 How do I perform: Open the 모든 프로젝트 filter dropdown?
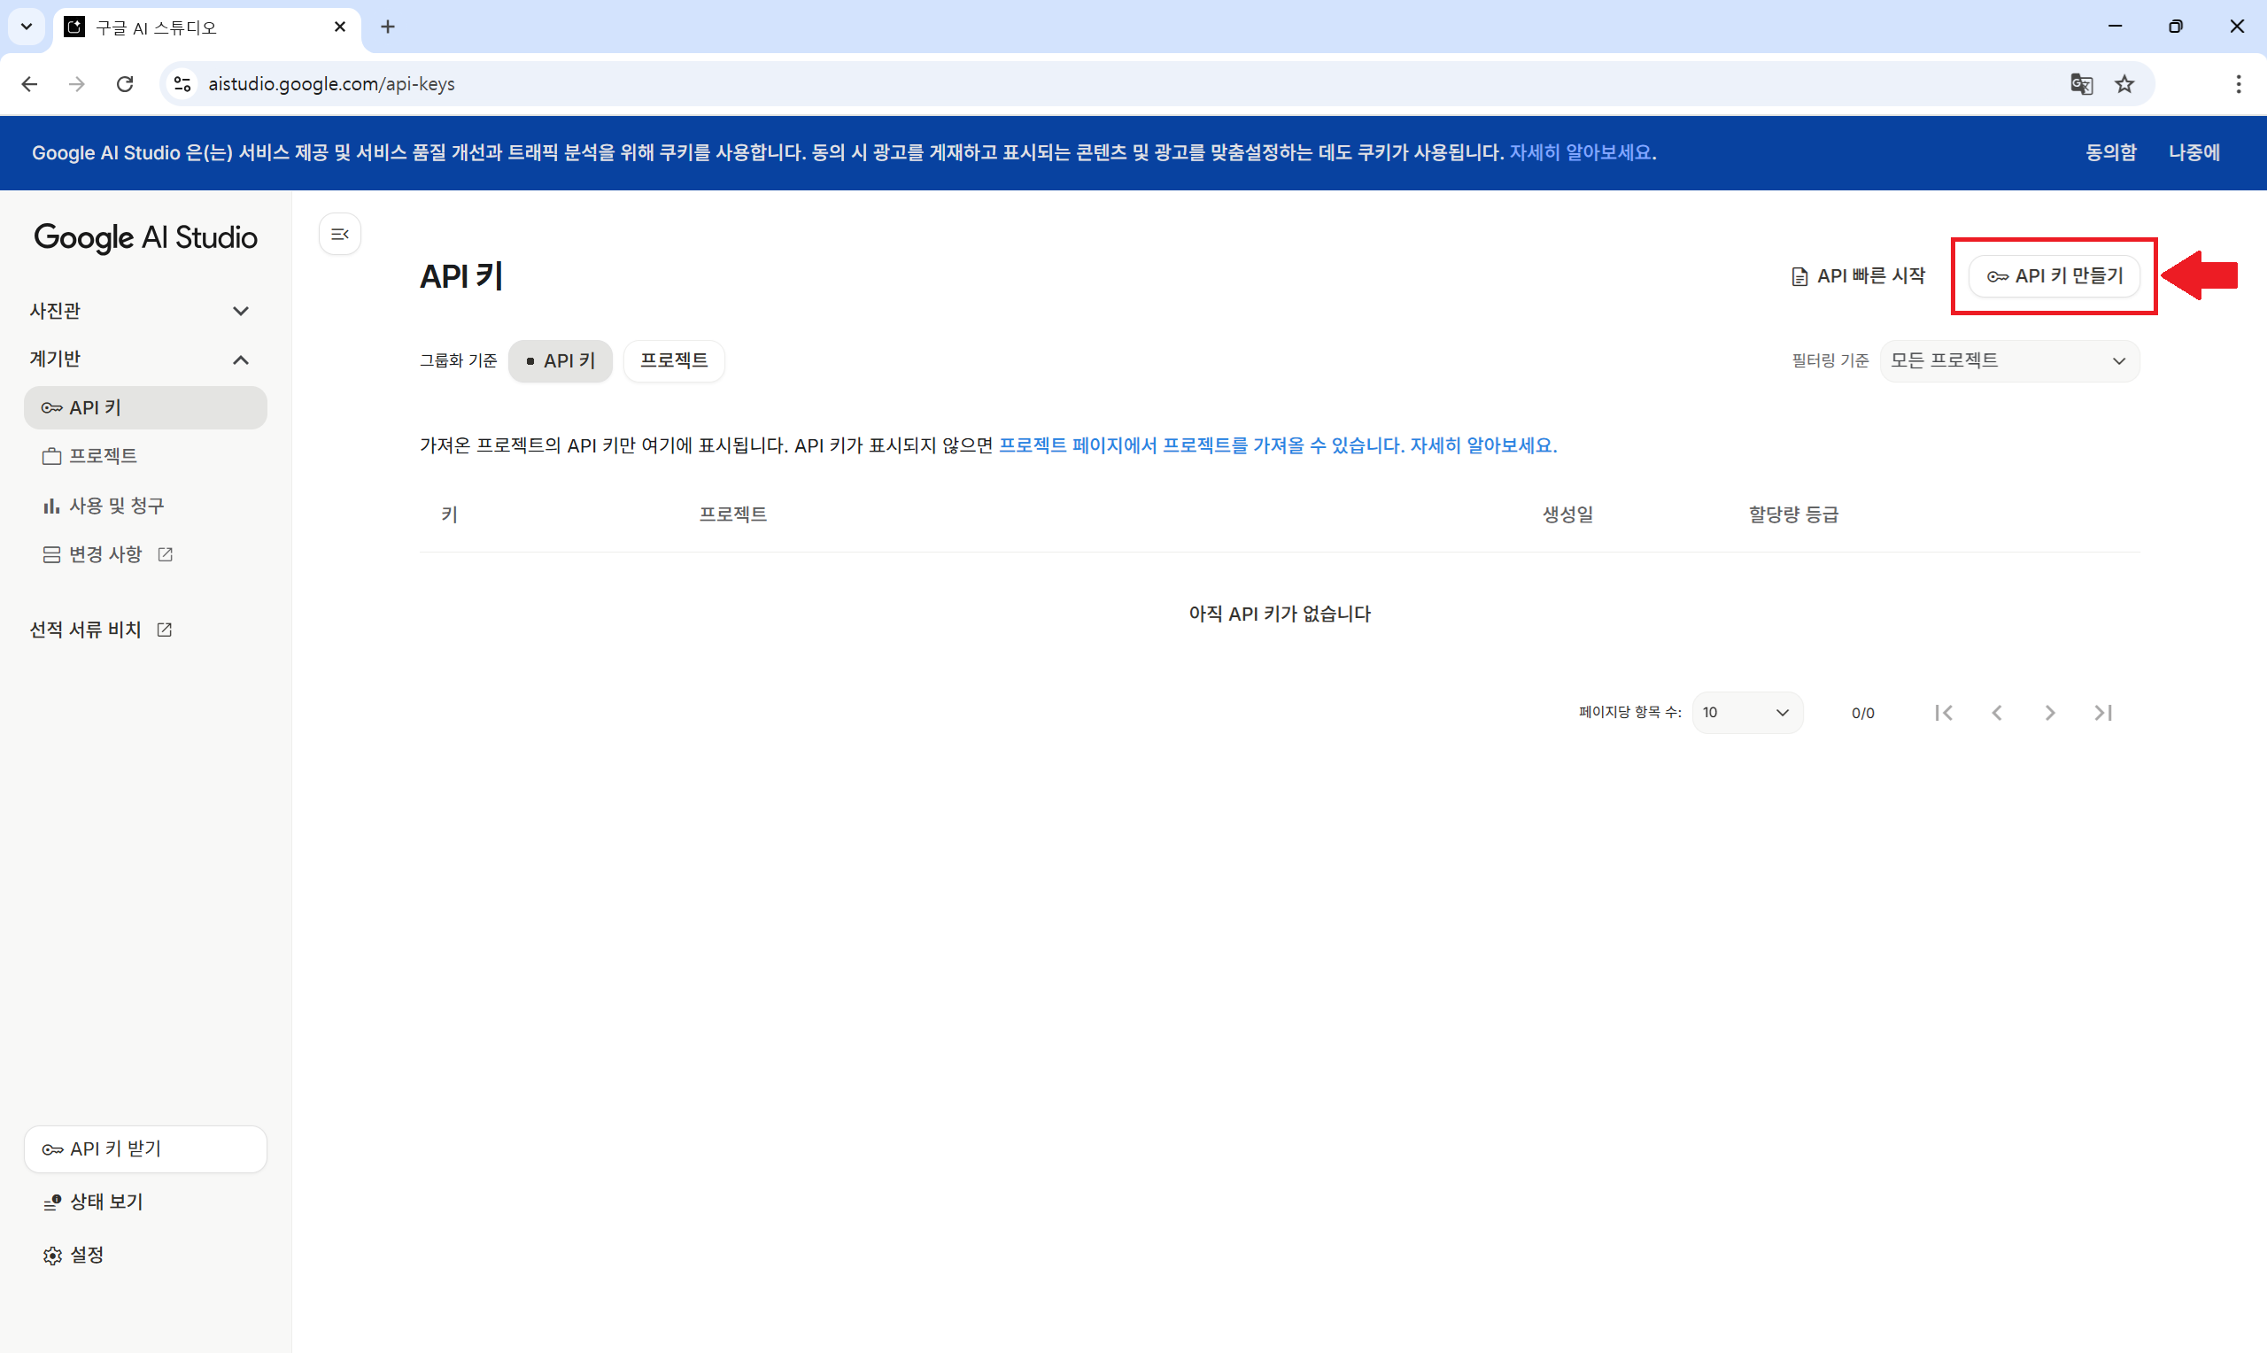point(2008,361)
